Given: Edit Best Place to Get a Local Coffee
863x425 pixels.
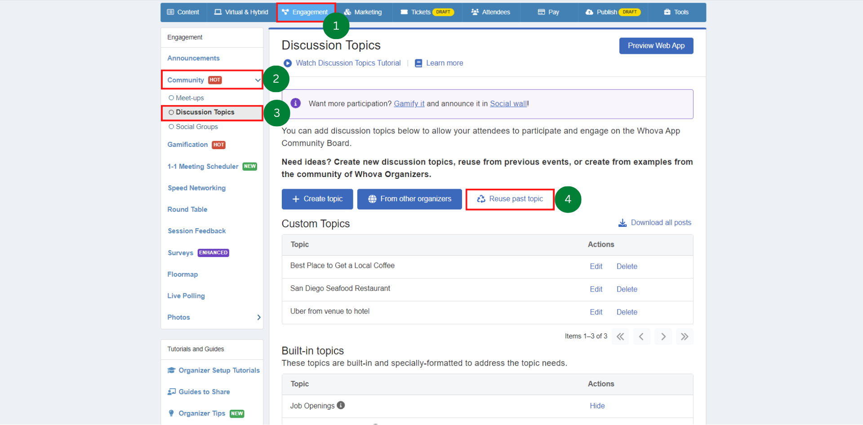Looking at the screenshot, I should point(596,266).
